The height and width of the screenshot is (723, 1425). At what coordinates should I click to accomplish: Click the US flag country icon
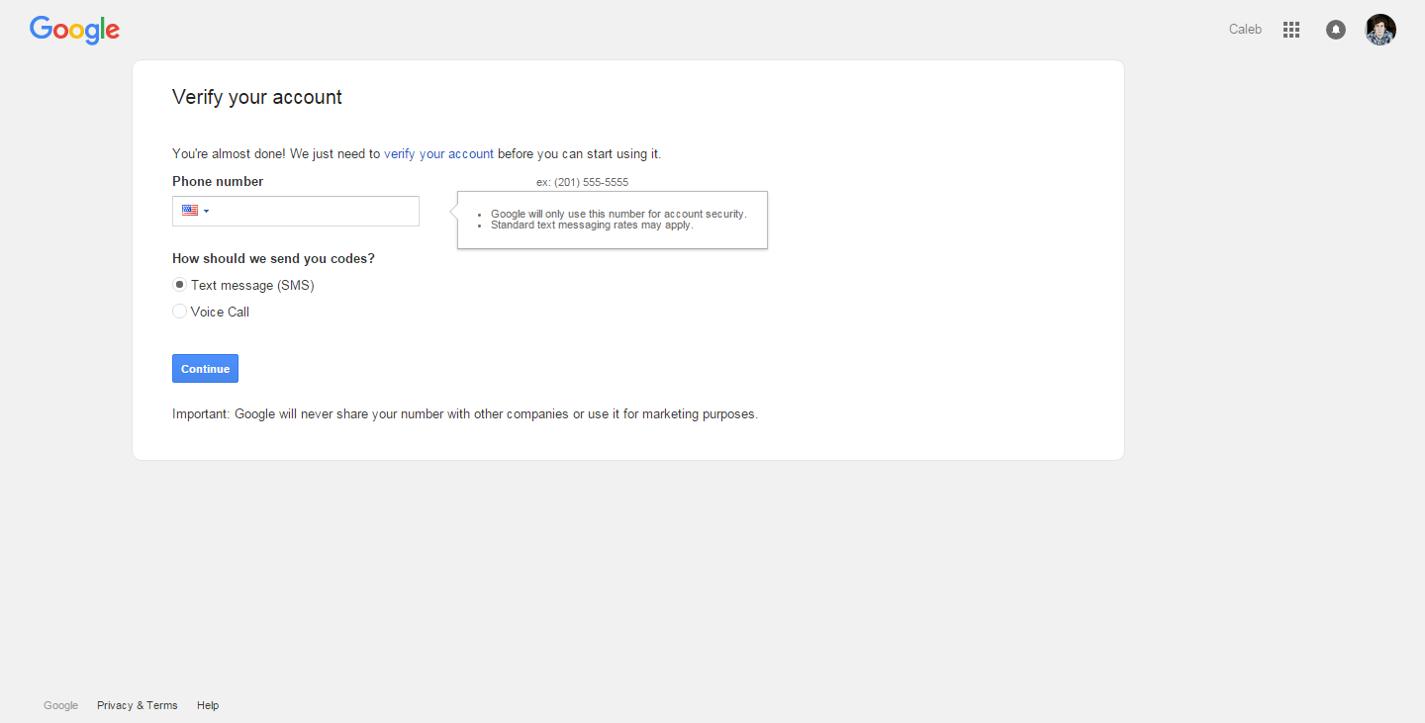[190, 211]
